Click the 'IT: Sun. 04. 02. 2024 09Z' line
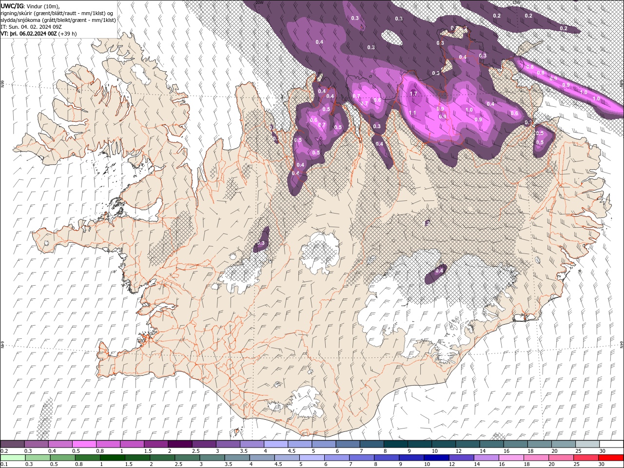 click(32, 27)
